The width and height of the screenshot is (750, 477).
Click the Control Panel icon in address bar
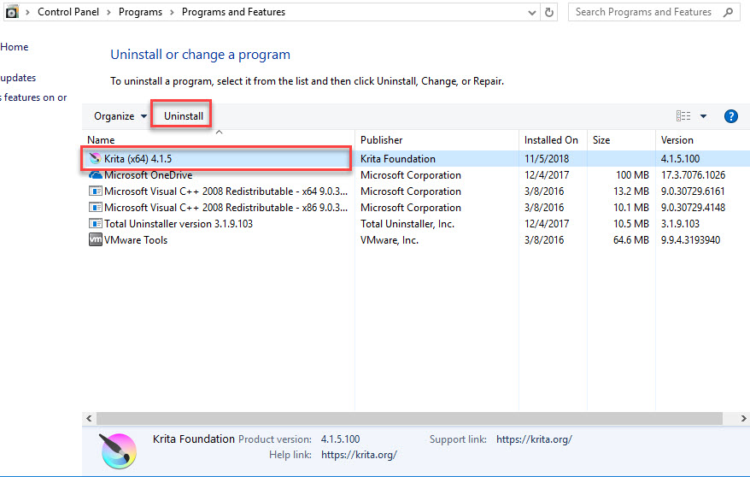tap(12, 11)
